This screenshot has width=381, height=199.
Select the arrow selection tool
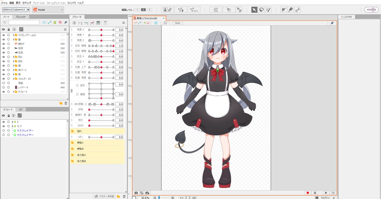point(254,10)
